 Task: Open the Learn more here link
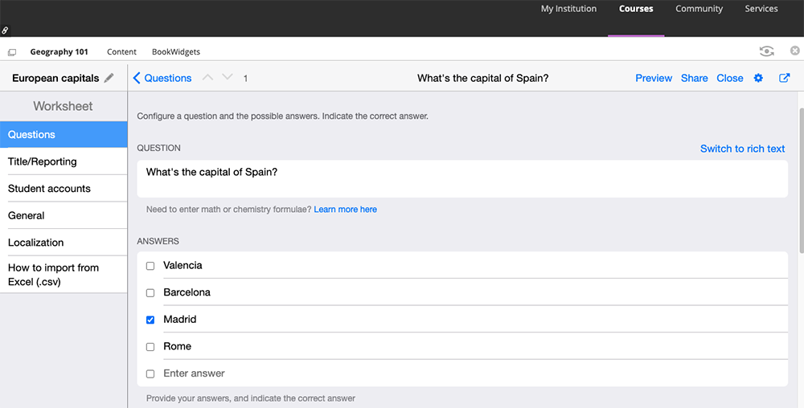coord(345,210)
